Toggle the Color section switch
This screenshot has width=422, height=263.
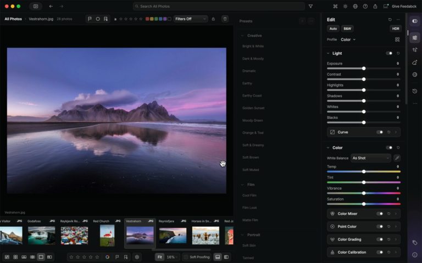point(389,147)
